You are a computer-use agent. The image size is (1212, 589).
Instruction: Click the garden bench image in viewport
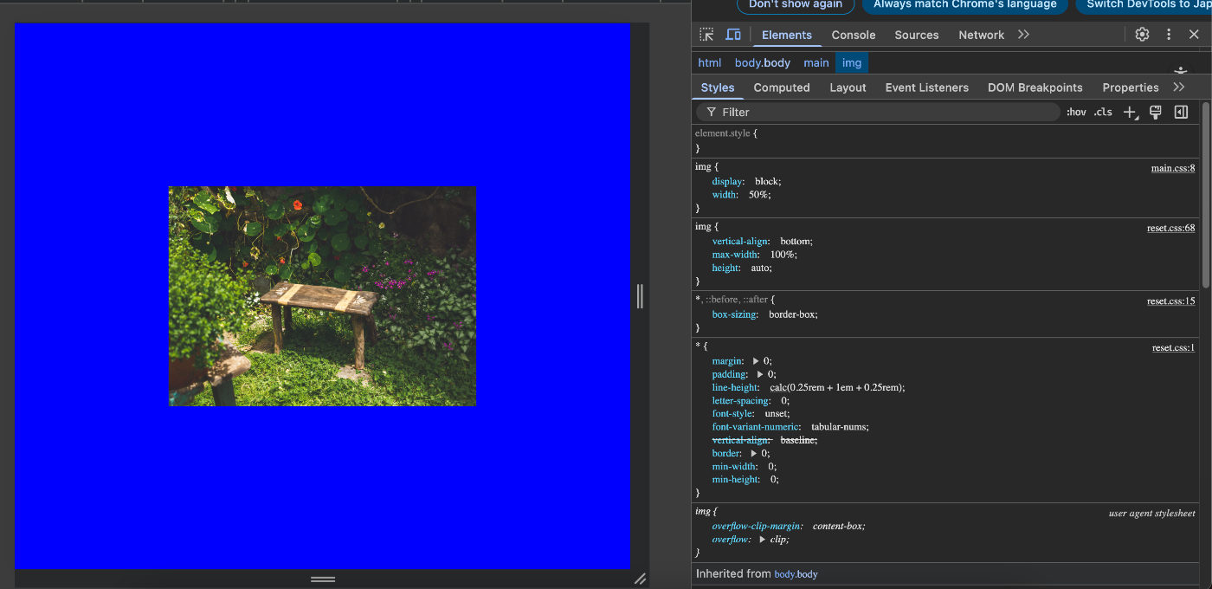(x=322, y=296)
